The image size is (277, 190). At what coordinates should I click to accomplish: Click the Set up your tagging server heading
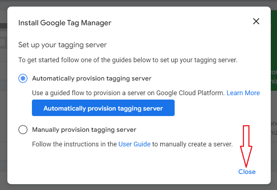(x=62, y=45)
